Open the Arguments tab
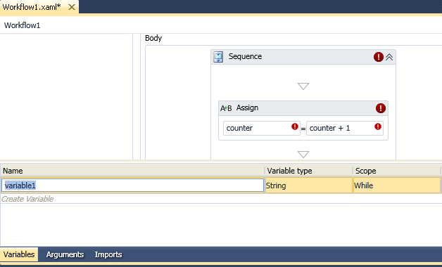The width and height of the screenshot is (442, 267). click(x=65, y=254)
